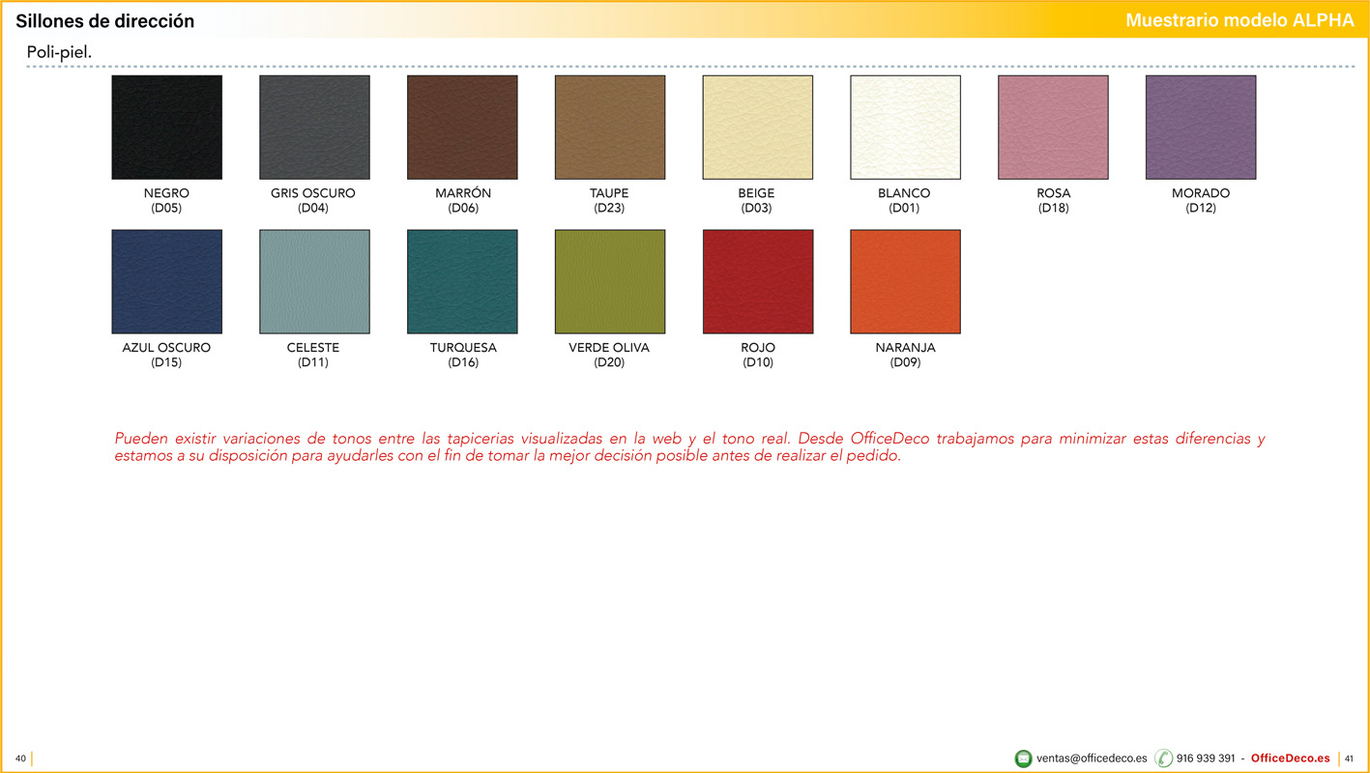This screenshot has height=773, width=1370.
Task: Click the 'MARRÓN' label text
Action: [463, 193]
